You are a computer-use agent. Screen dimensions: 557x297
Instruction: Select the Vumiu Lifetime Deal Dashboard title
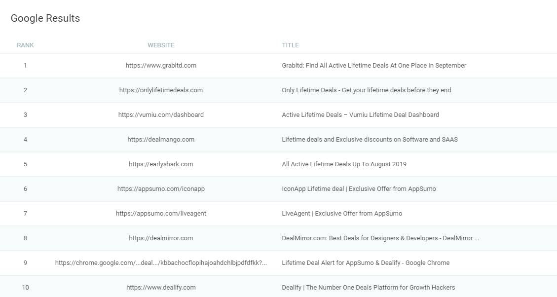[x=360, y=114]
